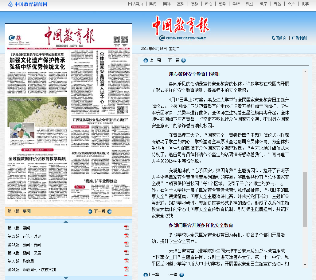This screenshot has height=280, width=316.
Task: Click the 返回首页 link
Action: [279, 38]
